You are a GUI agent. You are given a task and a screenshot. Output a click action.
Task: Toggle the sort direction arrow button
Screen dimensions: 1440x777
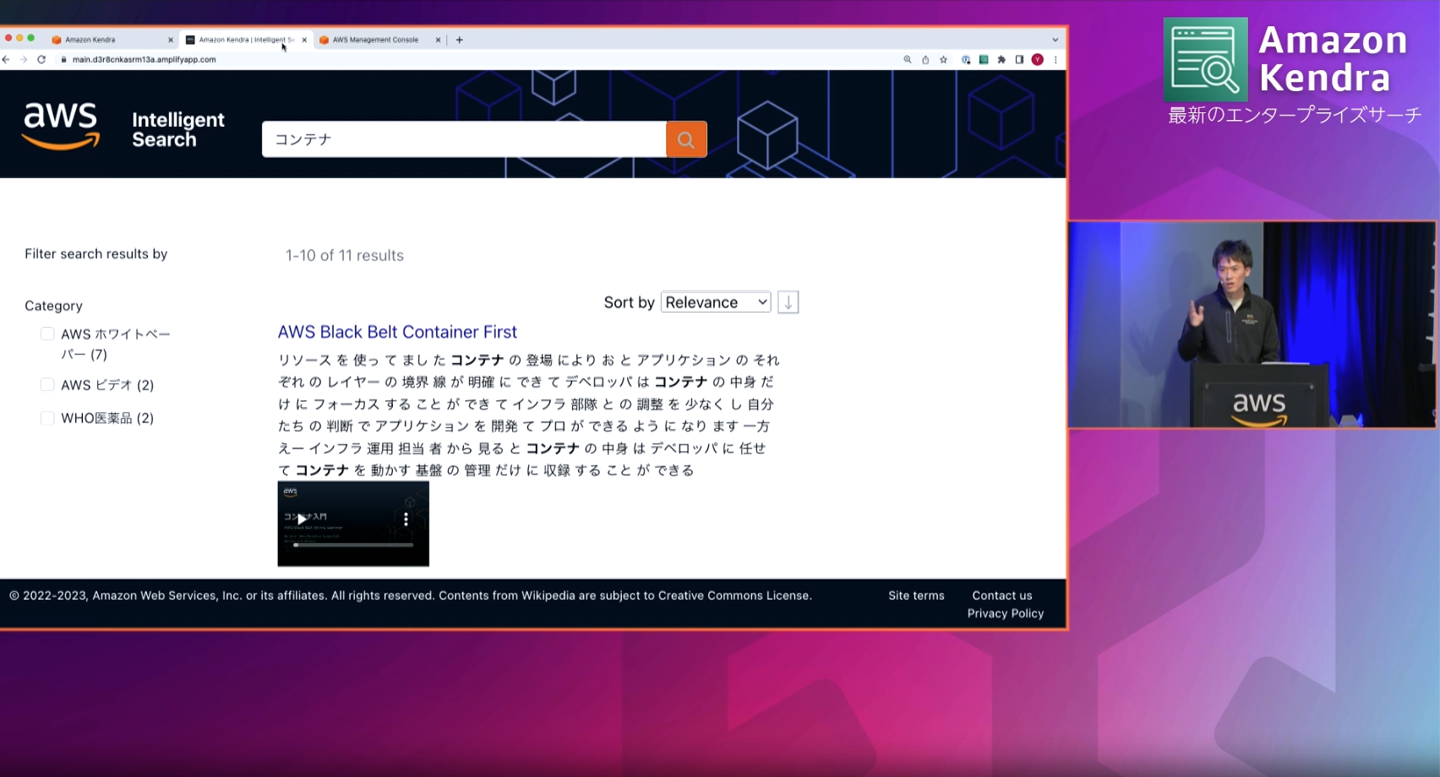point(788,302)
